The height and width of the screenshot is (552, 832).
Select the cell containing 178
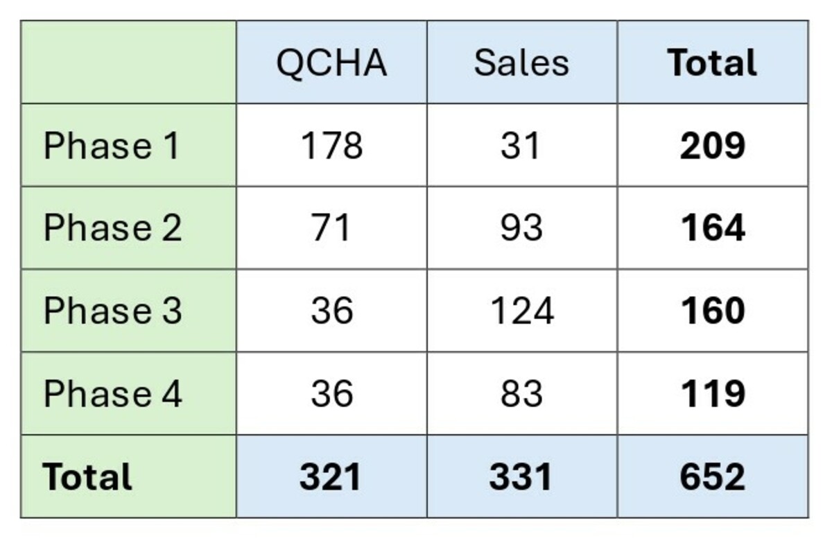pos(331,145)
